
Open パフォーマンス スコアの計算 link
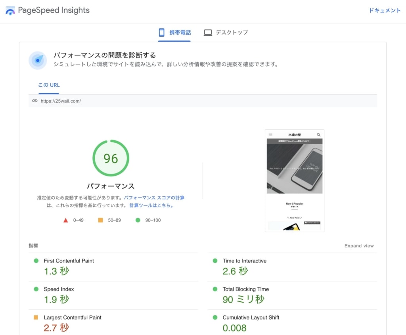pyautogui.click(x=154, y=198)
